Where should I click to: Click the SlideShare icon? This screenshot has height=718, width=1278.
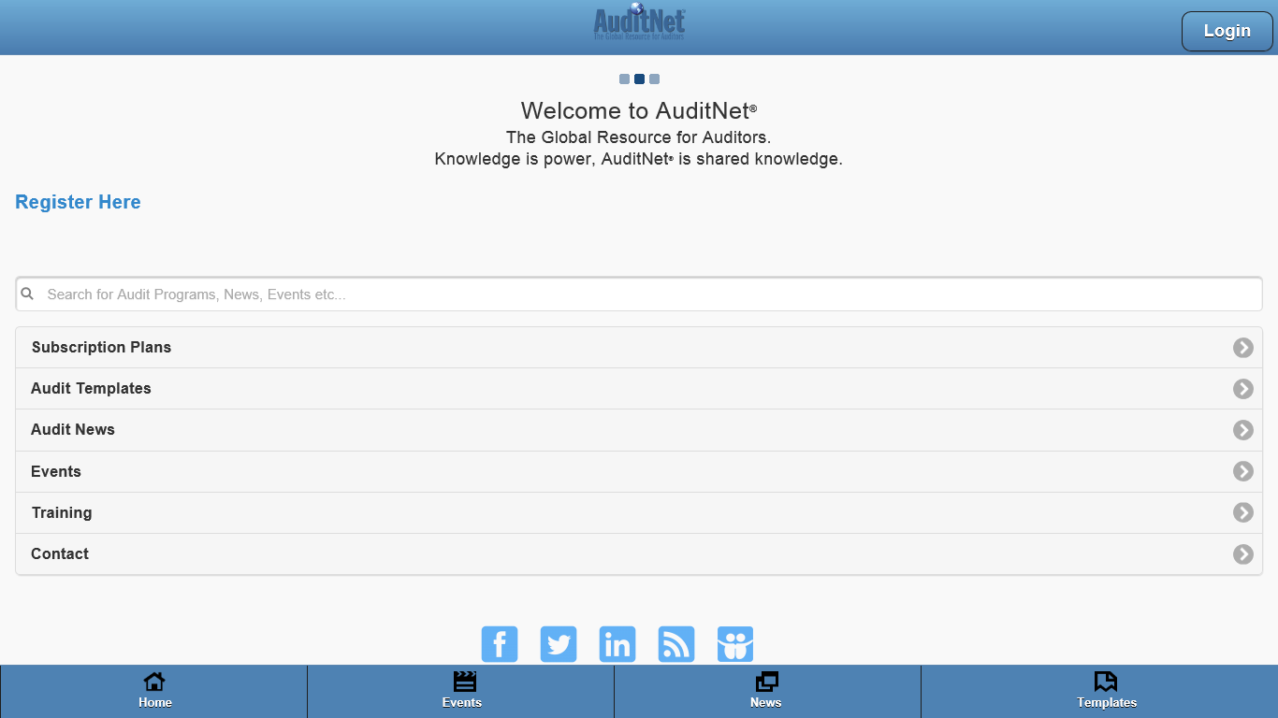[x=735, y=644]
